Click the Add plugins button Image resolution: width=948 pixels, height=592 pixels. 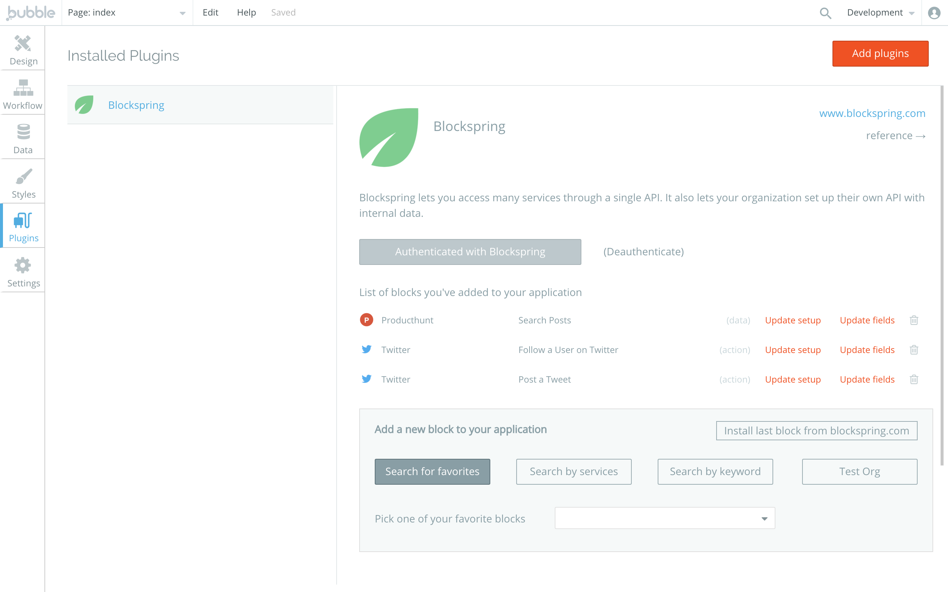[x=880, y=54]
